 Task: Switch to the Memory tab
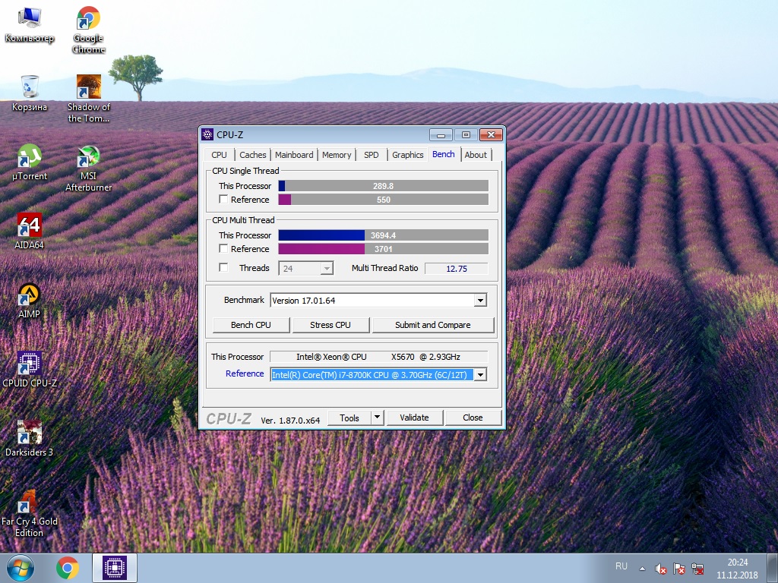[x=337, y=155]
